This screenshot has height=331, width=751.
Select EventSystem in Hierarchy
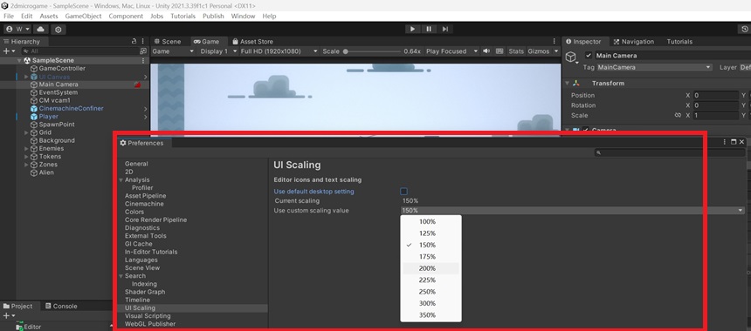tap(58, 92)
